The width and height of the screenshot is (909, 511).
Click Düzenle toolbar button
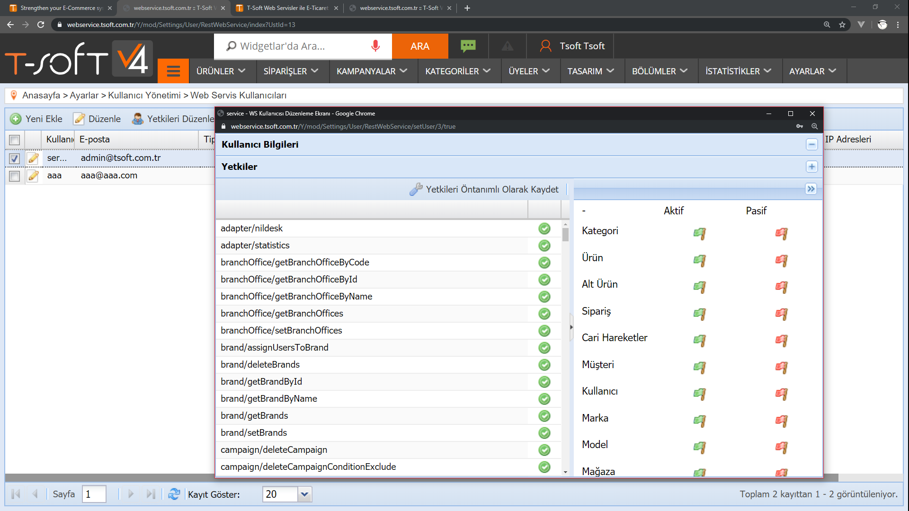[97, 119]
